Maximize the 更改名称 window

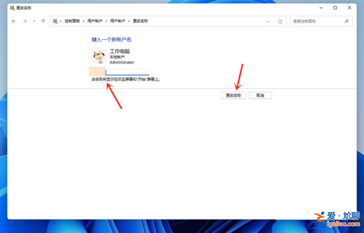[x=335, y=8]
